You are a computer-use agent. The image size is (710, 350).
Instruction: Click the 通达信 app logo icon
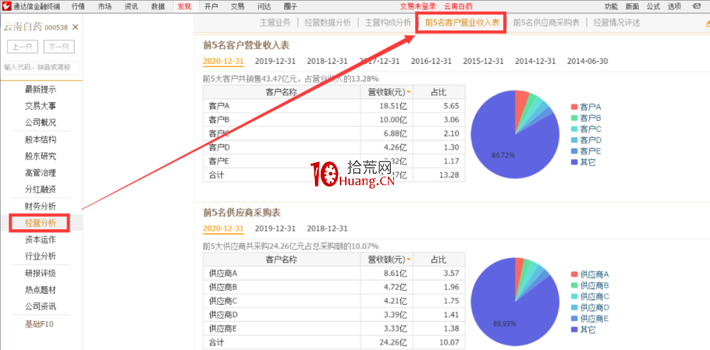(x=7, y=7)
